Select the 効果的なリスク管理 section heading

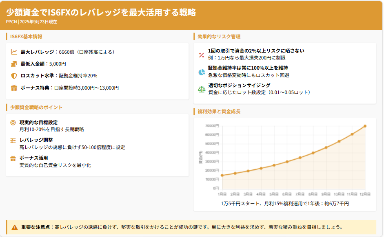click(x=219, y=37)
